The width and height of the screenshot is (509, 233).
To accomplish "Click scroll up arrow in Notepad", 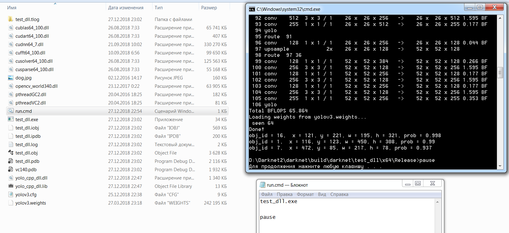I will coord(437,202).
